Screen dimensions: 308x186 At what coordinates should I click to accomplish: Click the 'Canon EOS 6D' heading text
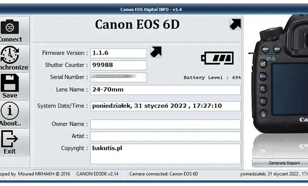click(137, 24)
